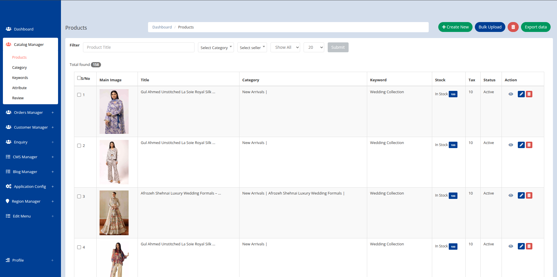Expand Customer Manager with plus sign

coord(53,127)
